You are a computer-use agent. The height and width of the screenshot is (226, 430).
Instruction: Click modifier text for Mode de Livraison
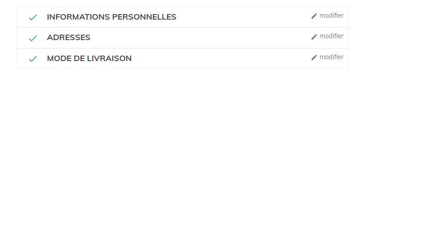pos(331,57)
